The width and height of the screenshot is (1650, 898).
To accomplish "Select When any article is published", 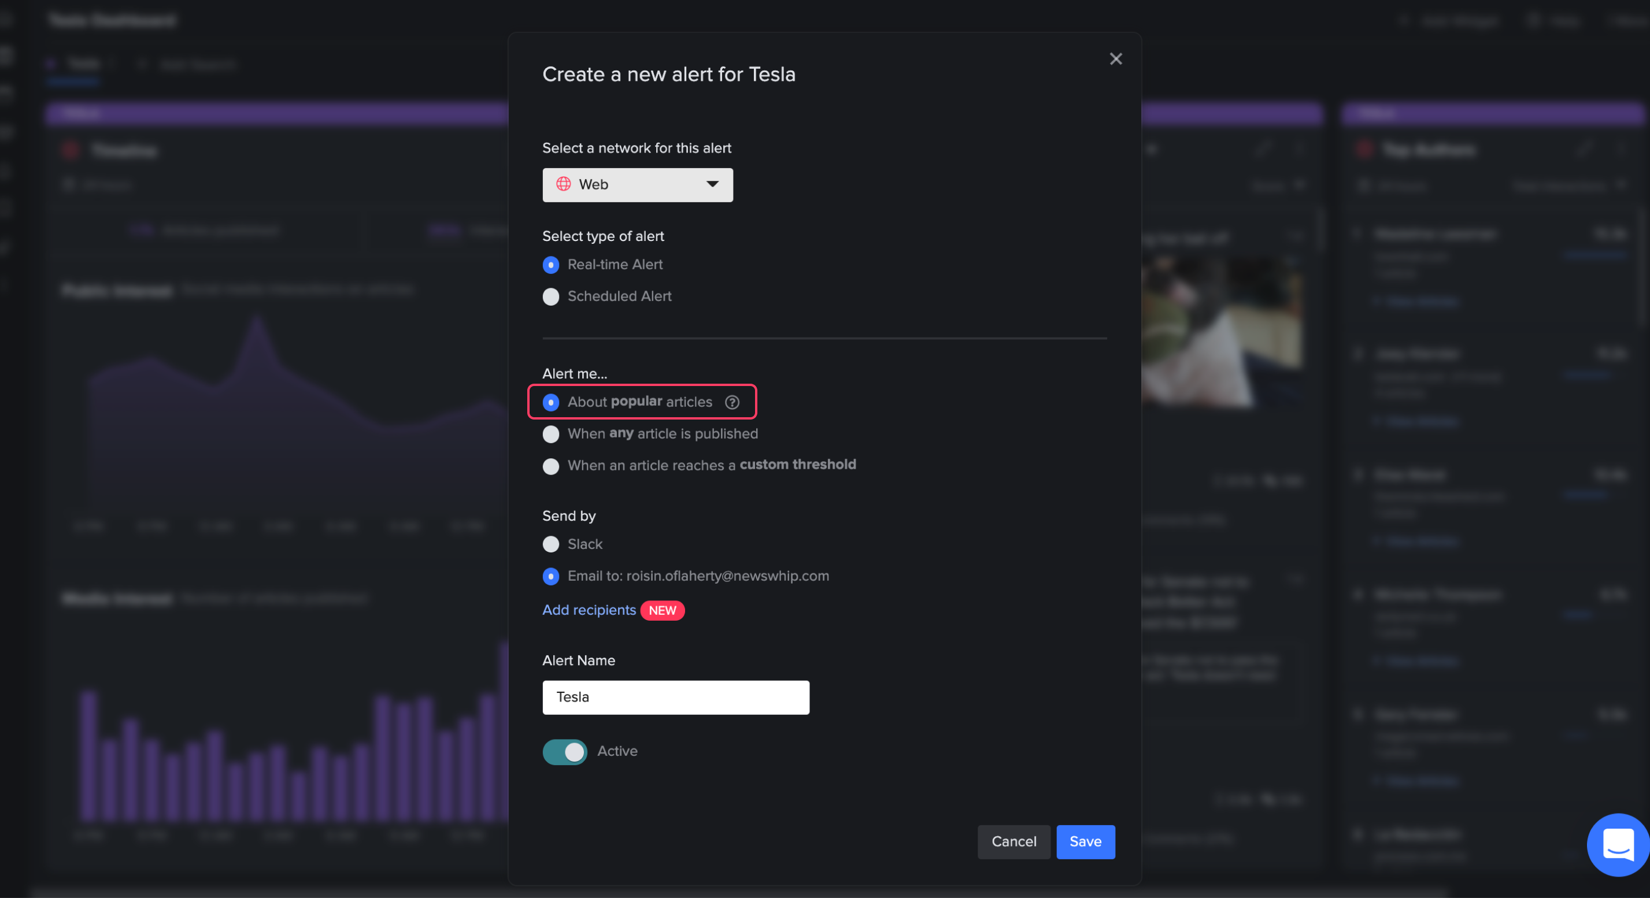I will pos(551,434).
